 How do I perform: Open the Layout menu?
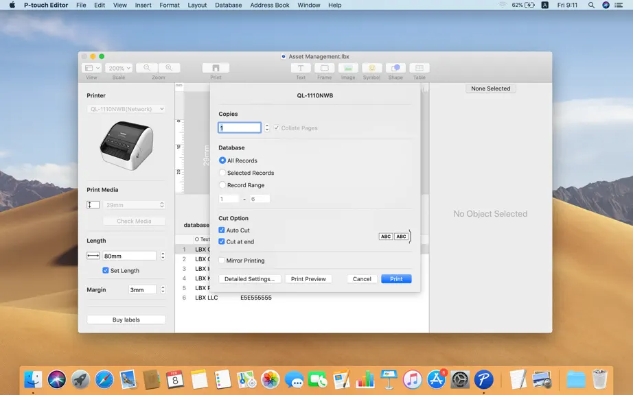coord(197,5)
